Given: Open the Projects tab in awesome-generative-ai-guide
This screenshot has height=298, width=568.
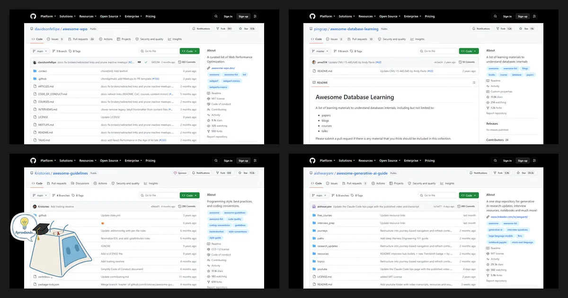Looking at the screenshot, I should click(x=397, y=184).
